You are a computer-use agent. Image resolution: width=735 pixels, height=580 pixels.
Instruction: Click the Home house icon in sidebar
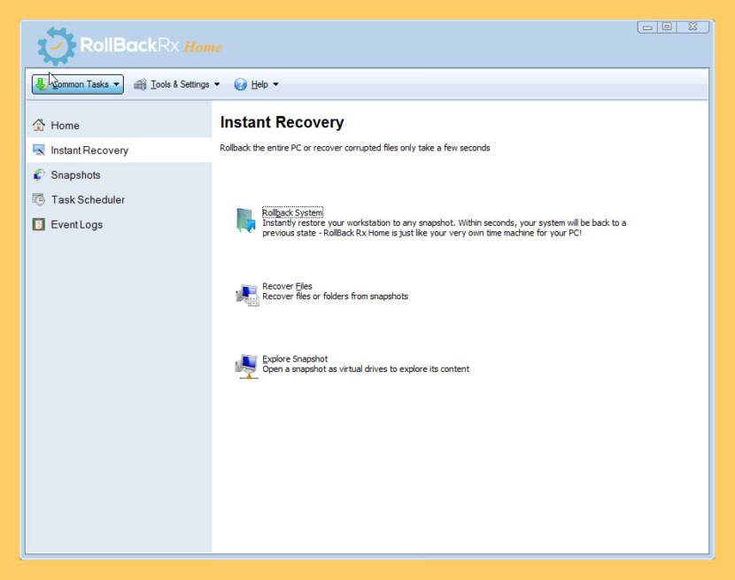39,125
